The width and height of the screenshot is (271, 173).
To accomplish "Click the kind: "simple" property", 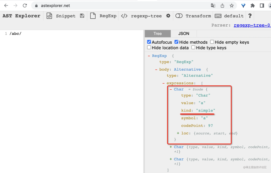I will pyautogui.click(x=198, y=110).
